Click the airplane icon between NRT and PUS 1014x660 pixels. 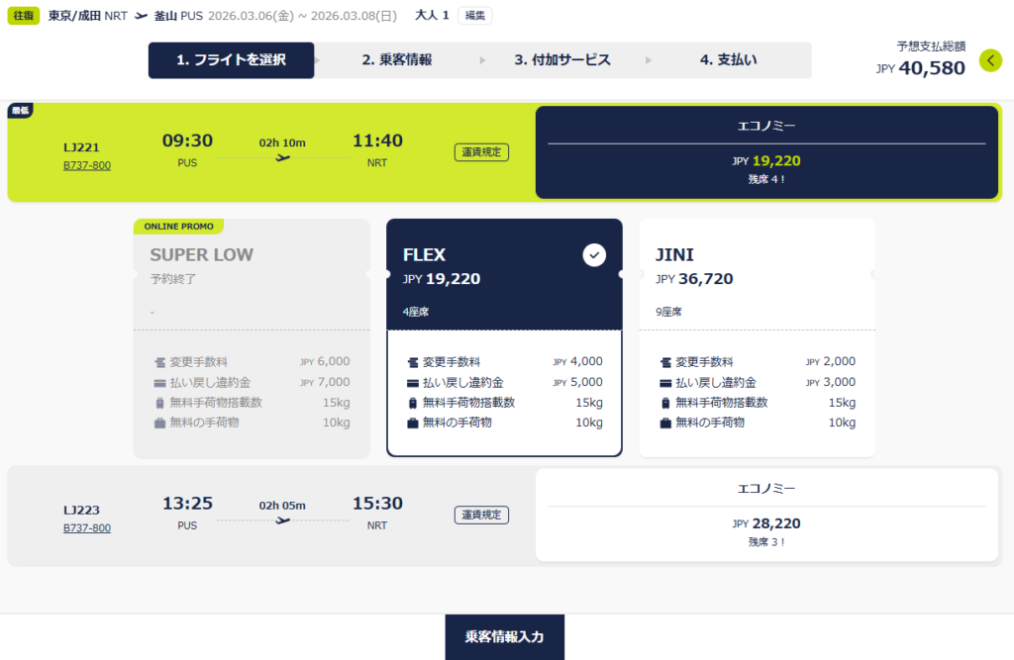(141, 16)
